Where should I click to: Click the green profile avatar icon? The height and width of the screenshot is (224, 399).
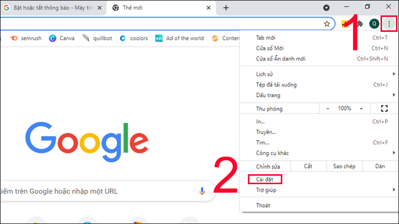pos(374,23)
